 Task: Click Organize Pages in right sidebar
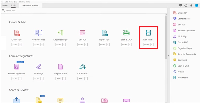[182, 48]
